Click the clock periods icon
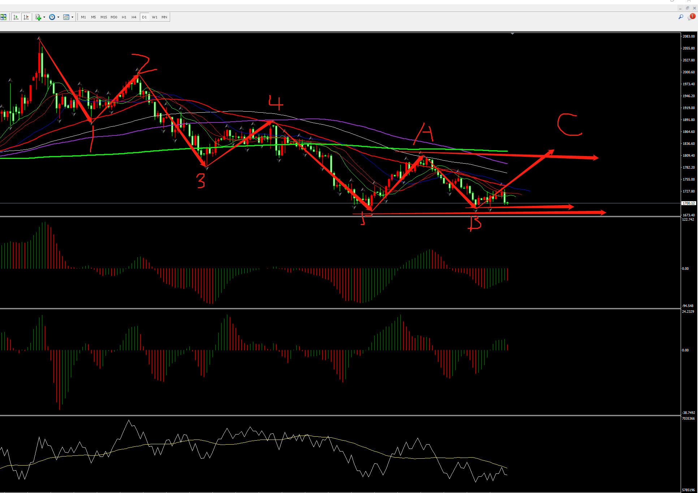Screen dimensions: 698x493 [52, 17]
